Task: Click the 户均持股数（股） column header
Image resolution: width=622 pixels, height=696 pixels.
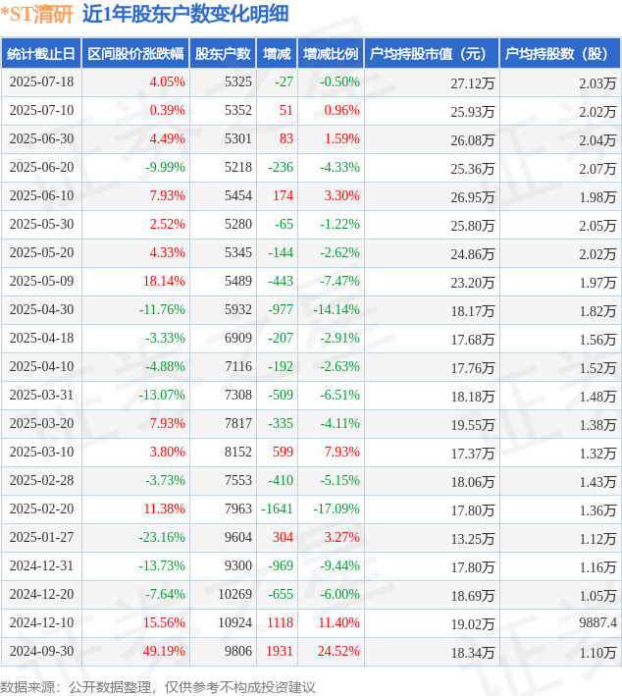Action: 560,54
